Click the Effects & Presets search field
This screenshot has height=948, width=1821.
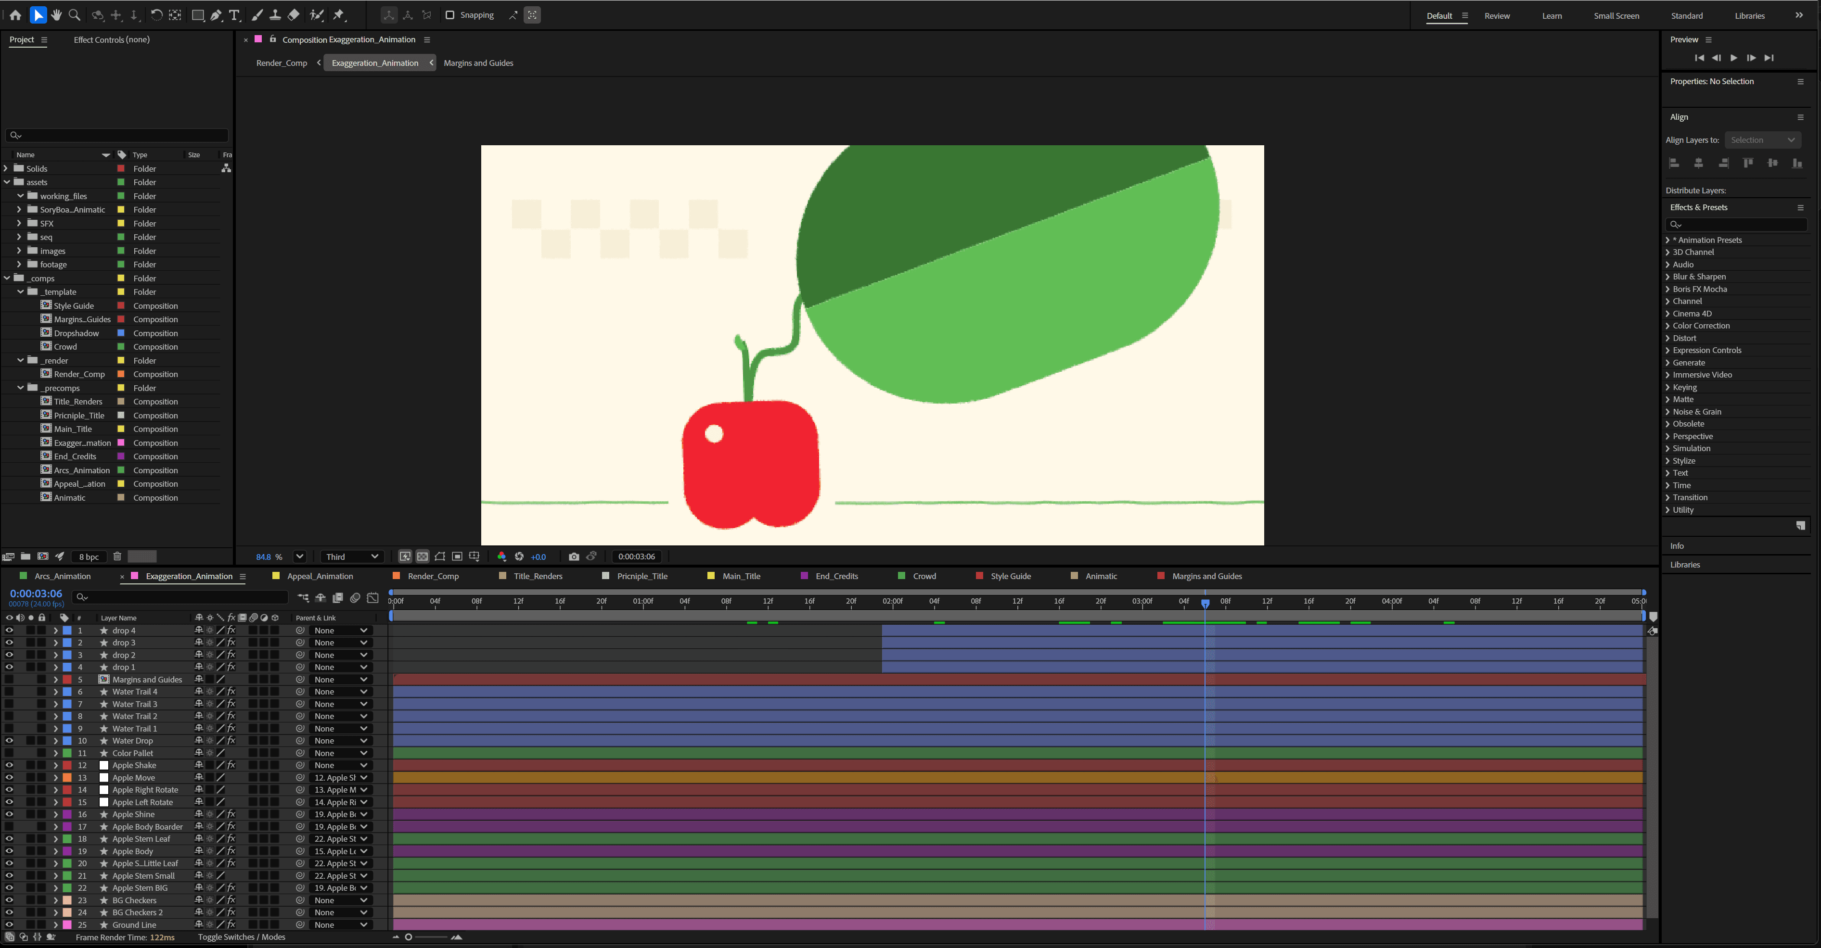(1739, 224)
